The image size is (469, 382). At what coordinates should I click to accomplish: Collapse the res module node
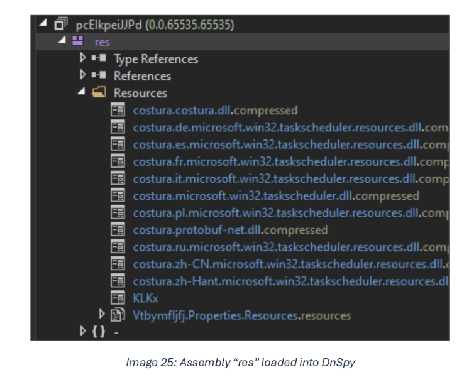62,42
